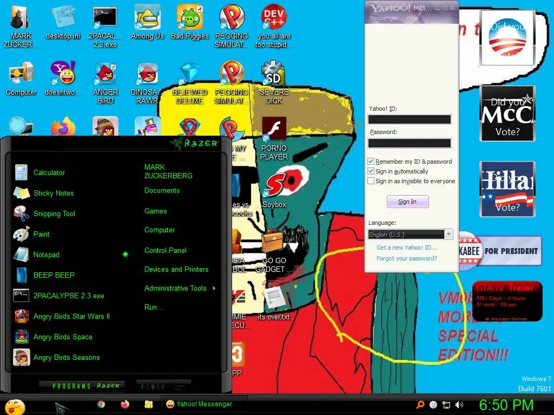Viewport: 554px width, 415px height.
Task: Click the network tray icon
Action: 446,405
